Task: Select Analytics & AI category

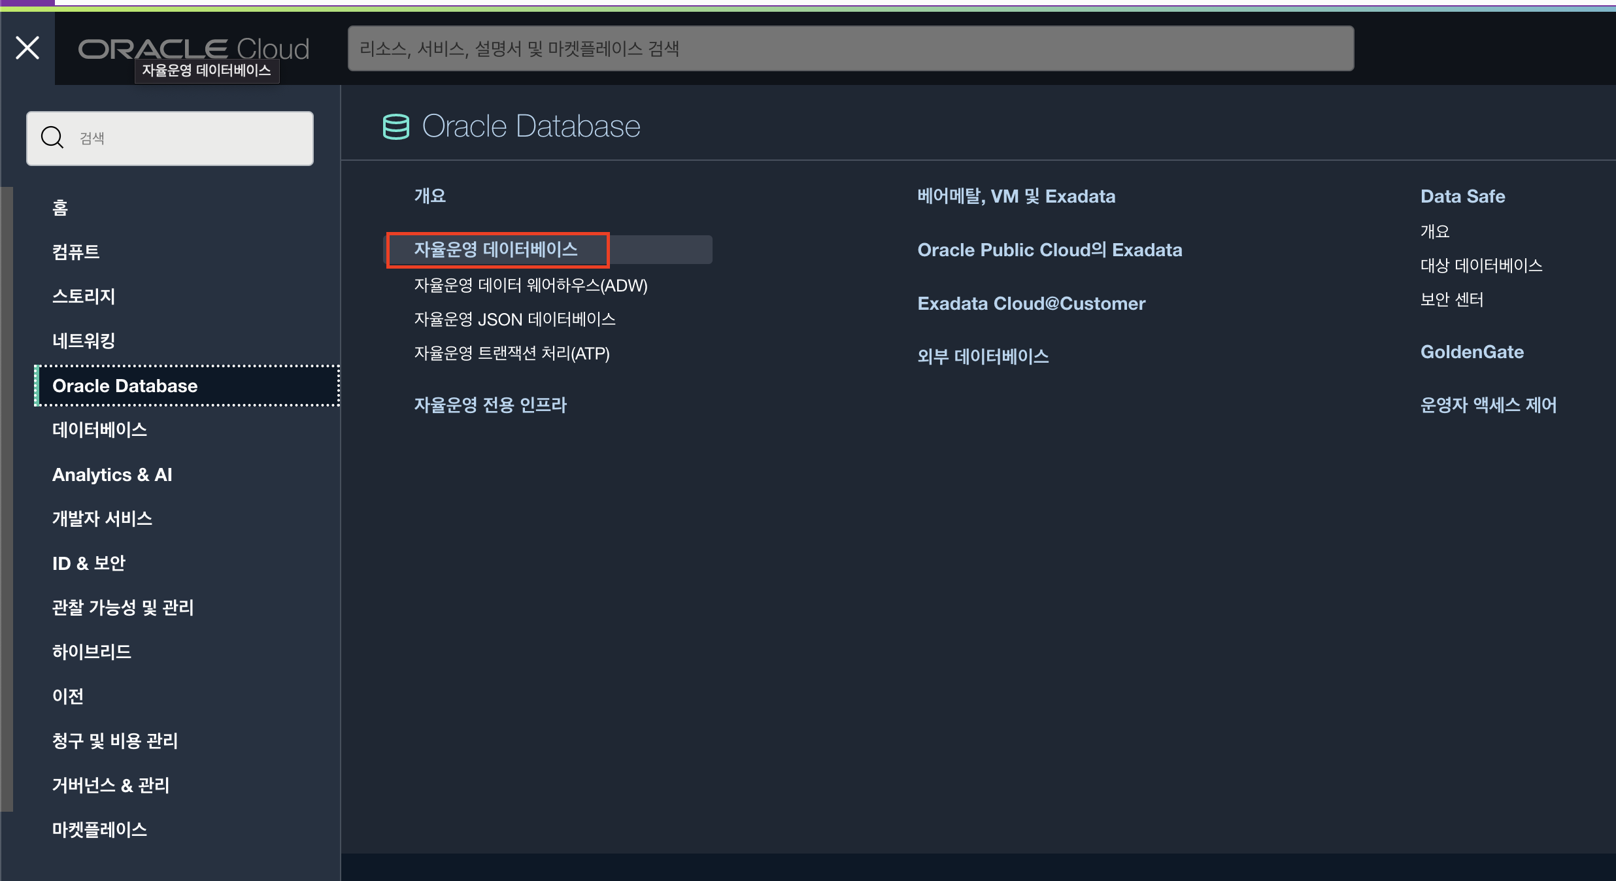Action: (112, 474)
